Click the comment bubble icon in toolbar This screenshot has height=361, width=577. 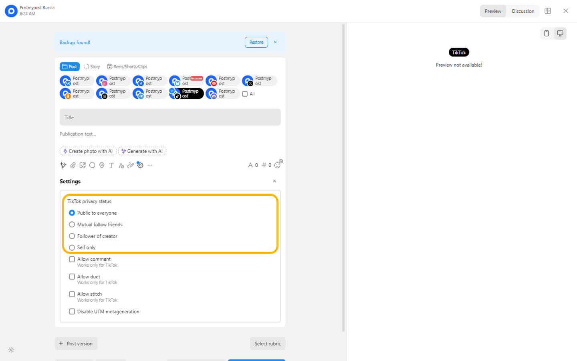(x=92, y=165)
